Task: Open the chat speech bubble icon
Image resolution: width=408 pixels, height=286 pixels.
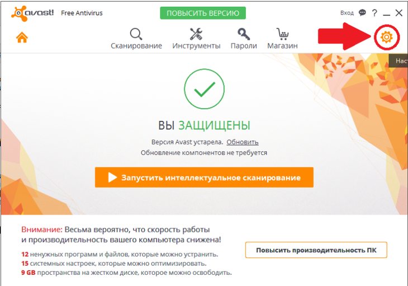Action: [362, 12]
